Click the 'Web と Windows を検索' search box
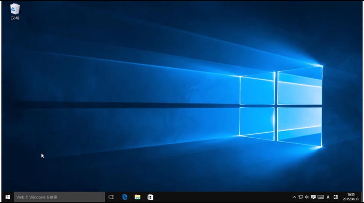 pyautogui.click(x=59, y=197)
